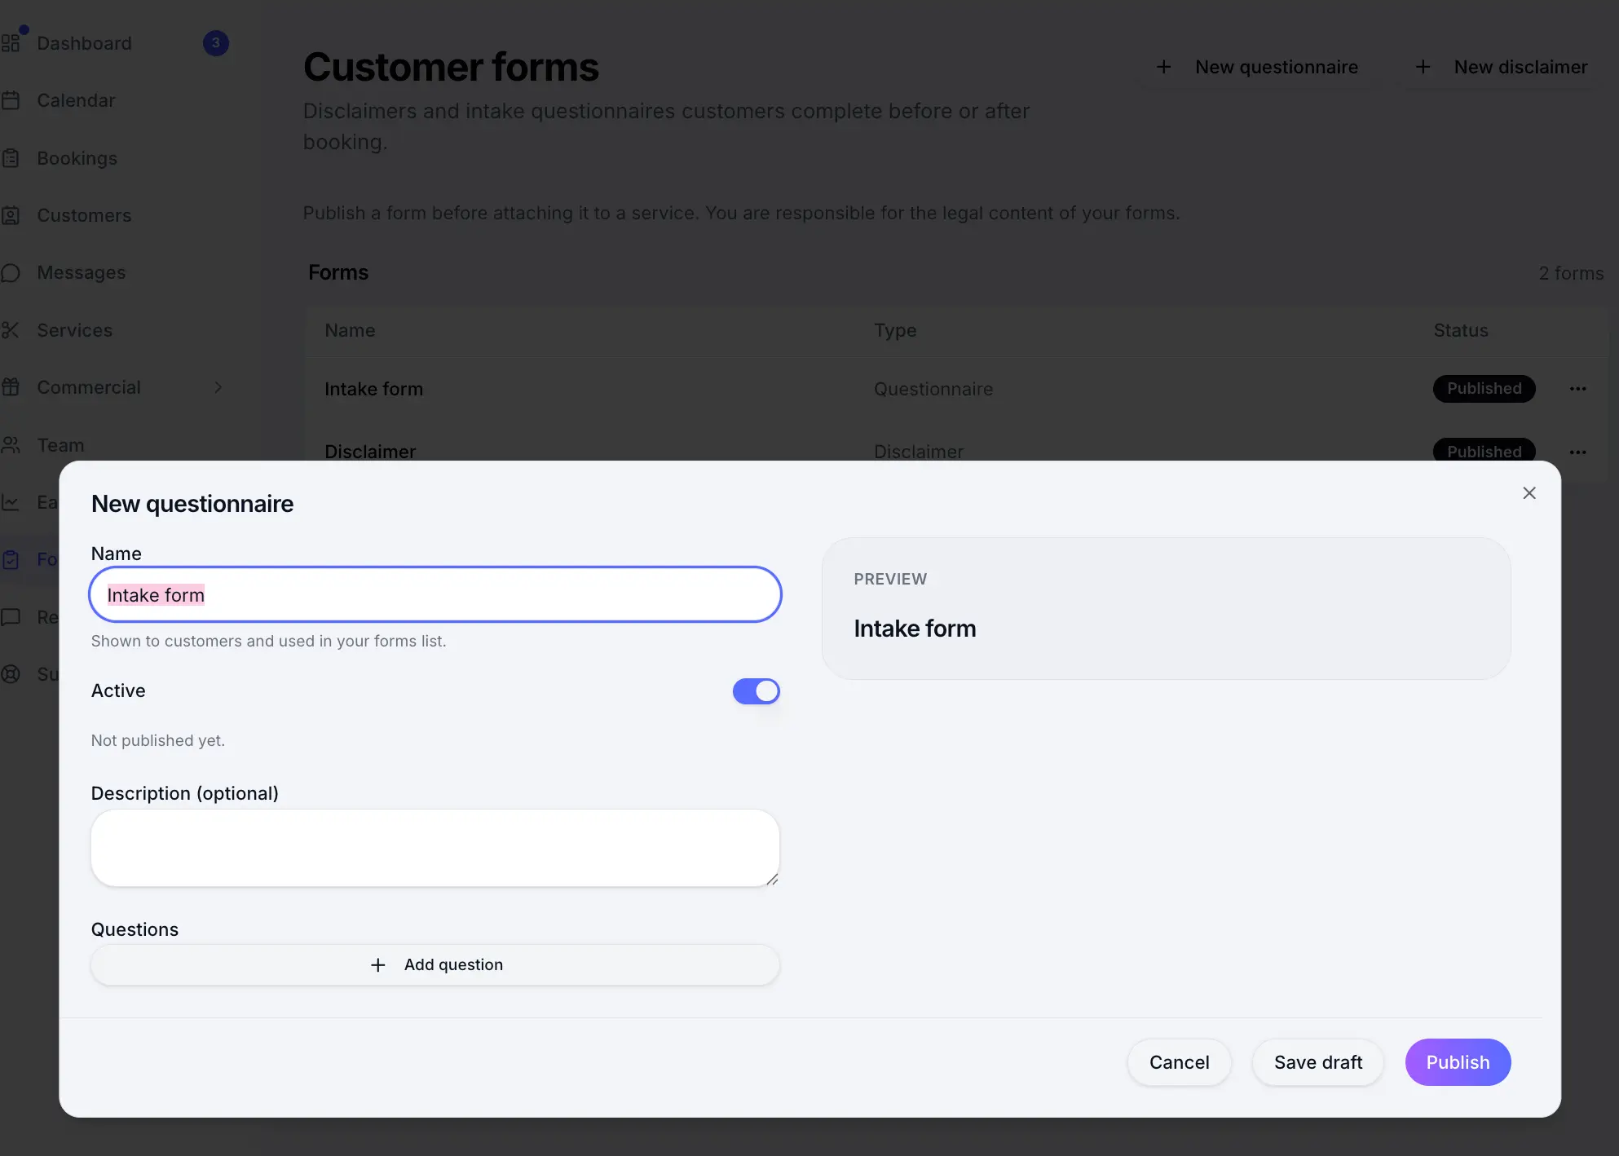1619x1156 pixels.
Task: Click the Messages speech bubble icon
Action: 11,272
